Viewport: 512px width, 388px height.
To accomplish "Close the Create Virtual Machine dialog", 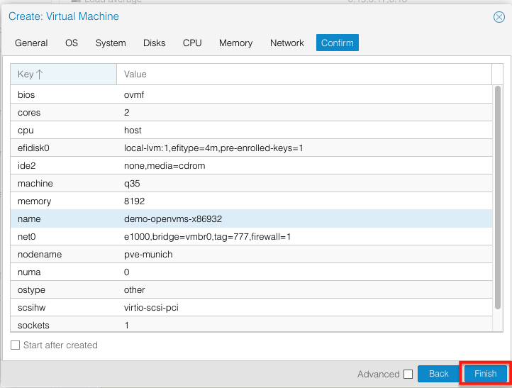I will click(x=499, y=17).
